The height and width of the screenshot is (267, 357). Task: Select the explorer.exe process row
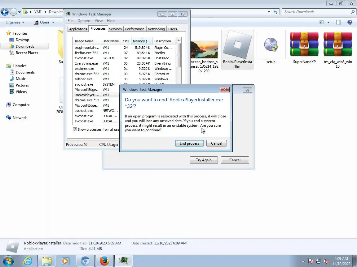[124, 69]
